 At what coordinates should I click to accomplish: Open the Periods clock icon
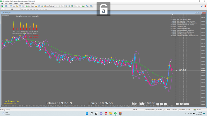87,6
